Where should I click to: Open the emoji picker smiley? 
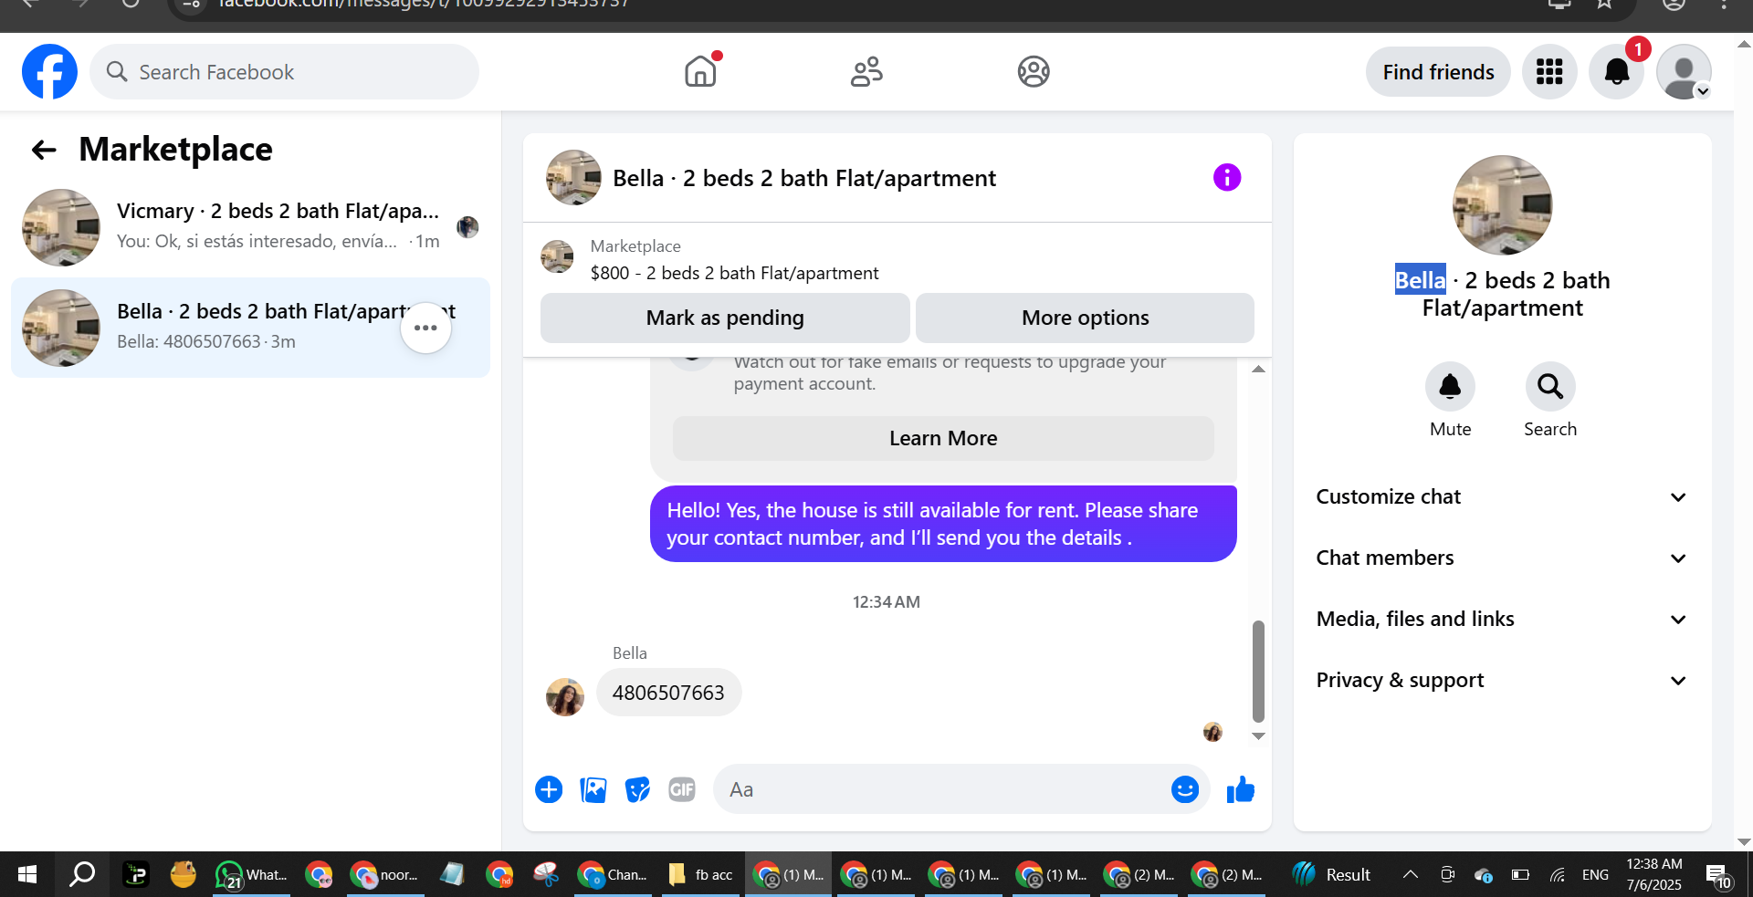pos(1184,789)
